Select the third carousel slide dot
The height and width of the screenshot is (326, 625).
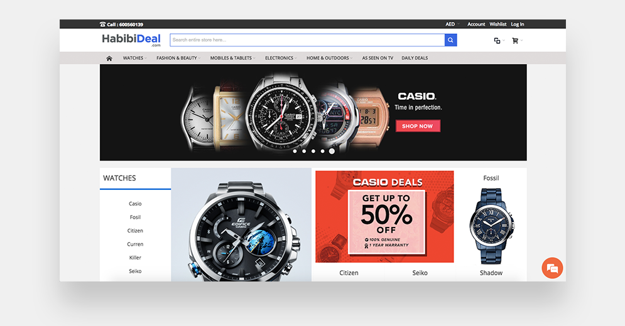pos(313,151)
